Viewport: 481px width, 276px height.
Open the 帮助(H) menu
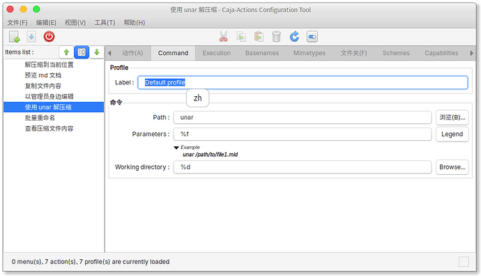134,23
